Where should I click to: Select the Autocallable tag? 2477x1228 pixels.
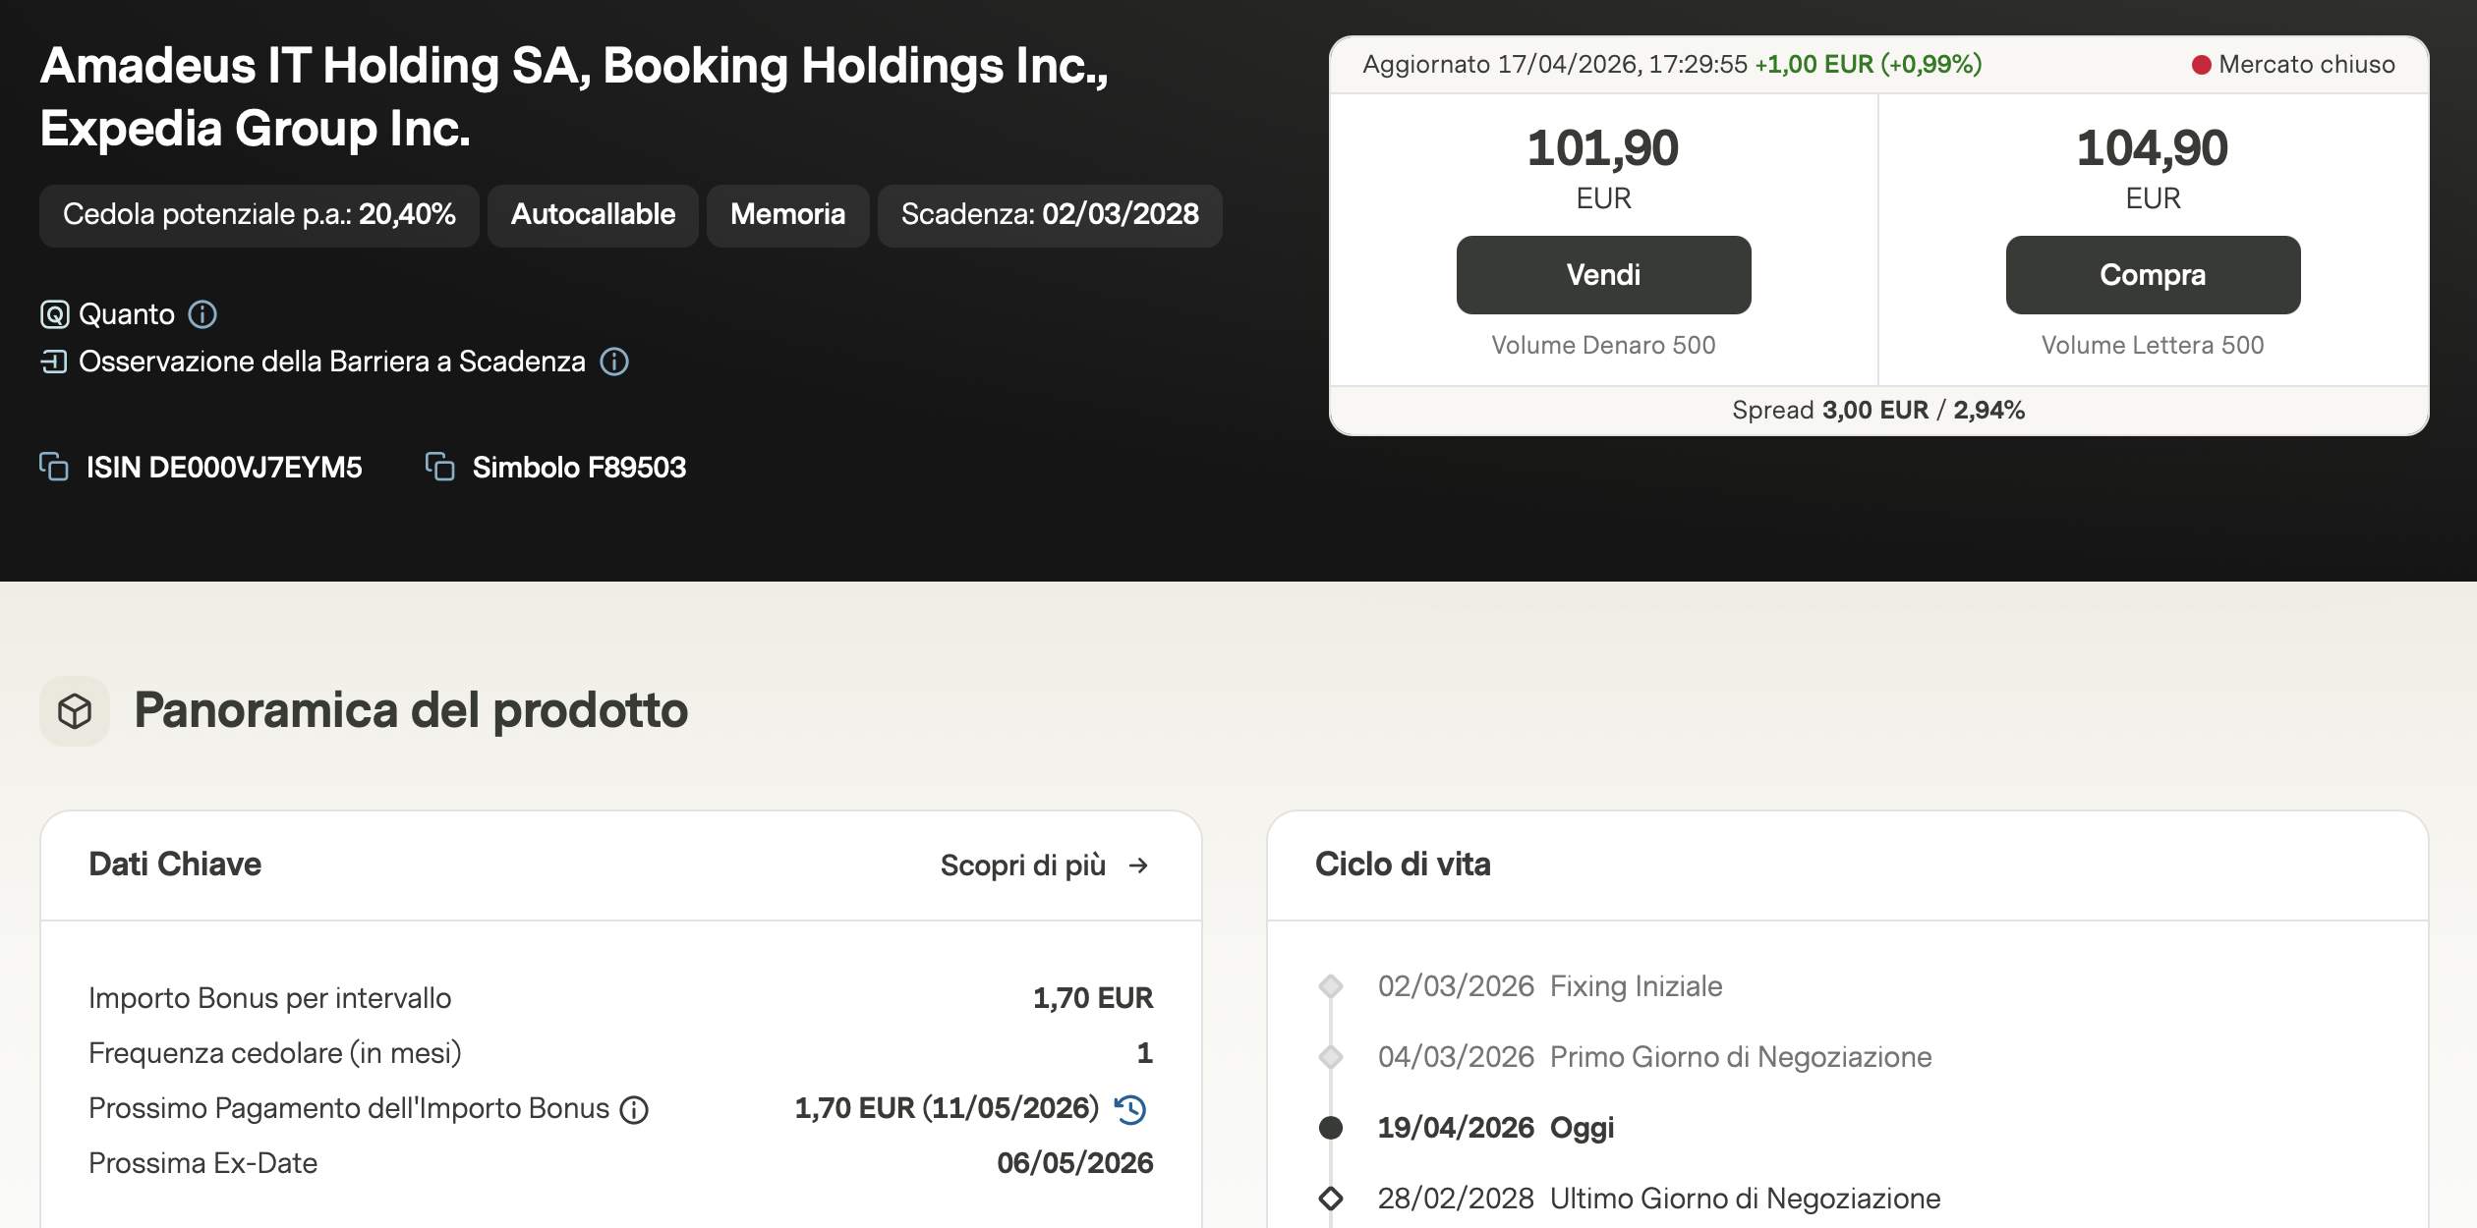click(593, 215)
